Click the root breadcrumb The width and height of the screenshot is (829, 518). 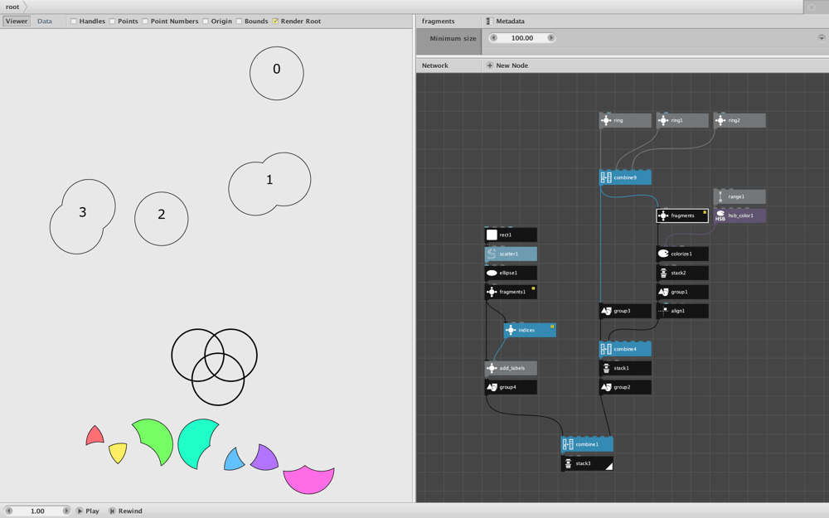click(12, 7)
